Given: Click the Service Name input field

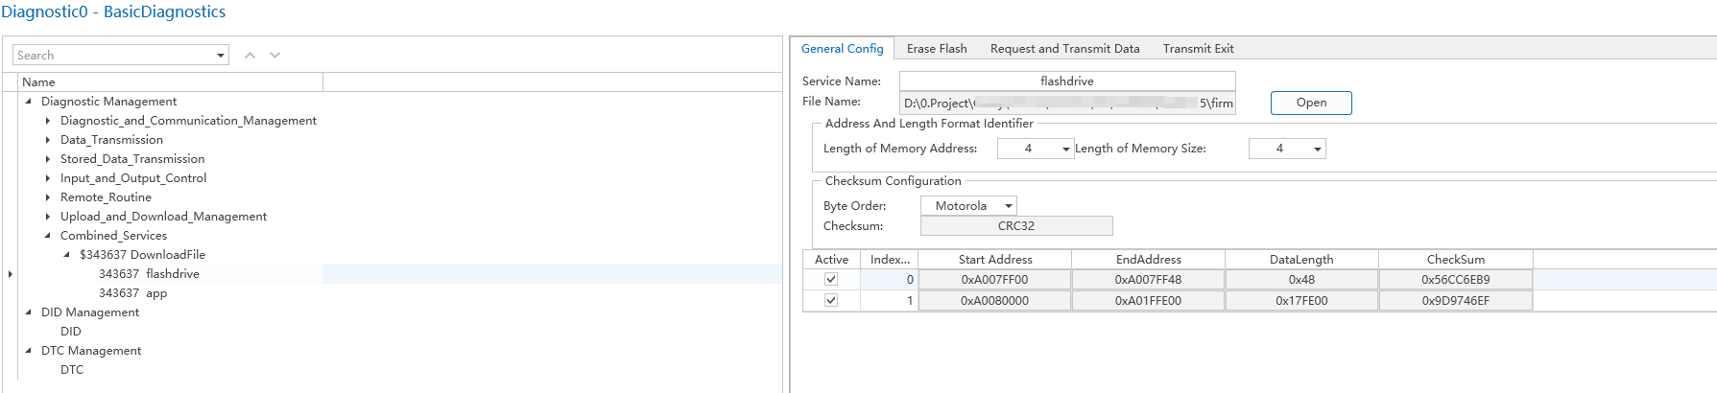Looking at the screenshot, I should pyautogui.click(x=1066, y=81).
